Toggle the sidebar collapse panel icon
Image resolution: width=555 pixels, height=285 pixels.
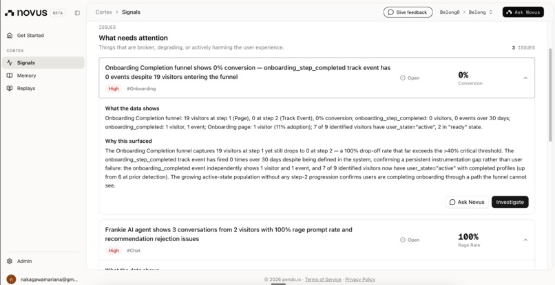click(77, 13)
